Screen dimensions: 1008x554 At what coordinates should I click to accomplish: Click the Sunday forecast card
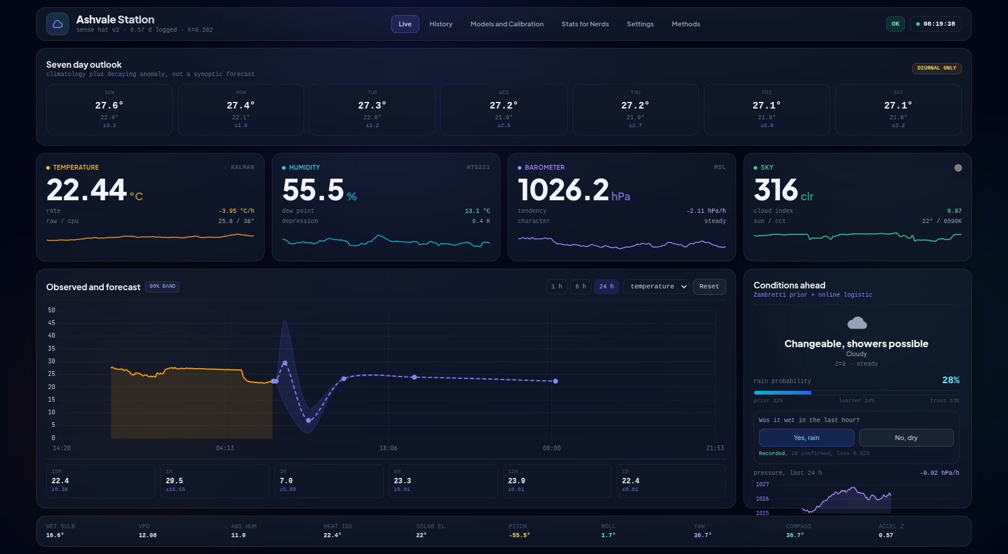pos(109,110)
